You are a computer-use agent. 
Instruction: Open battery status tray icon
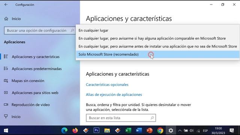click(186, 130)
